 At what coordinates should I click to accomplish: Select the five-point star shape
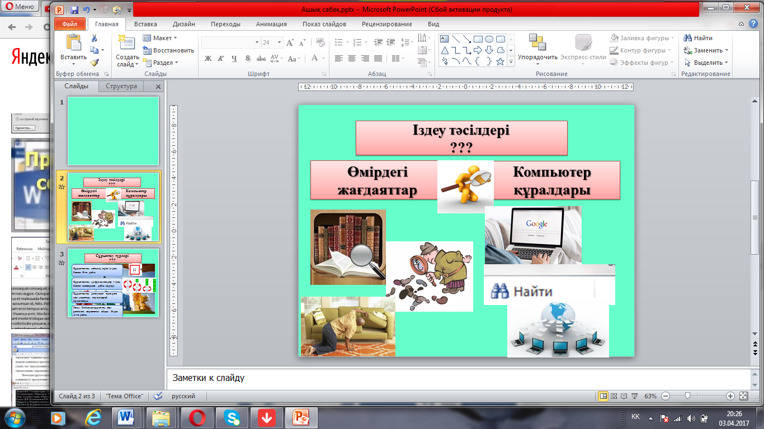click(x=501, y=61)
